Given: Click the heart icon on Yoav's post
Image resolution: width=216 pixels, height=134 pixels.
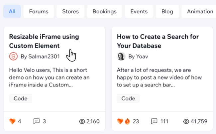Looking at the screenshot, I should (120, 121).
